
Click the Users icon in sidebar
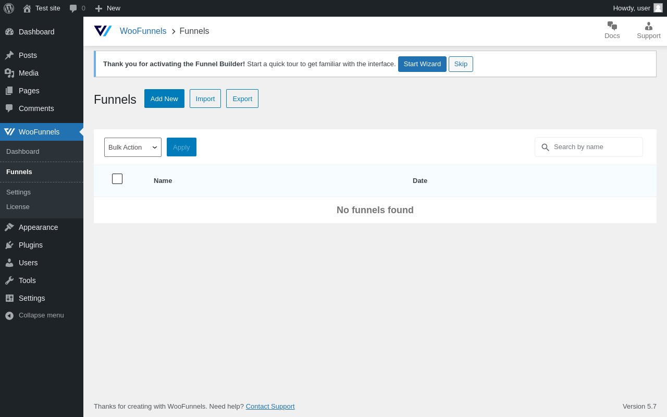[x=9, y=263]
